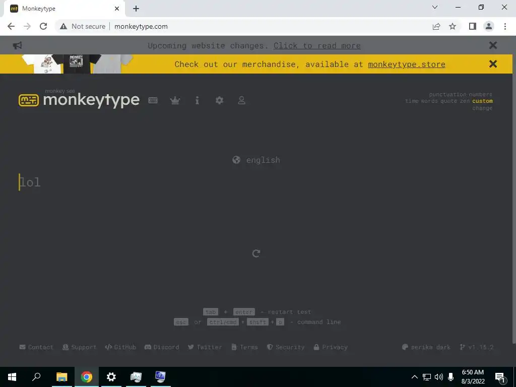Image resolution: width=516 pixels, height=387 pixels.
Task: Open the volume speaker icon in tray
Action: pos(439,377)
